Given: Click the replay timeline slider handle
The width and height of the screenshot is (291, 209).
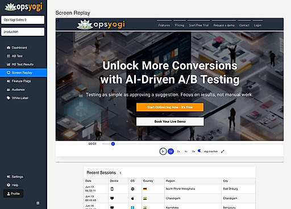Looking at the screenshot, I should point(113,144).
